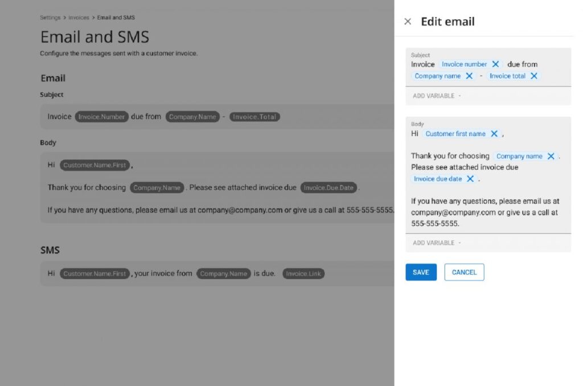Viewport: 583px width, 386px height.
Task: Remove Invoice number variable from subject
Action: pos(495,64)
